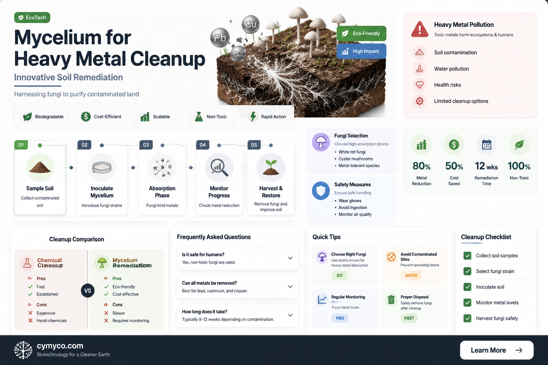Click the Remediation Time calendar icon
The width and height of the screenshot is (548, 365).
[487, 145]
